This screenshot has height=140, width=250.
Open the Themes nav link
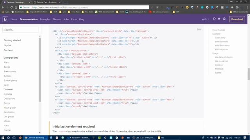pos(57,19)
